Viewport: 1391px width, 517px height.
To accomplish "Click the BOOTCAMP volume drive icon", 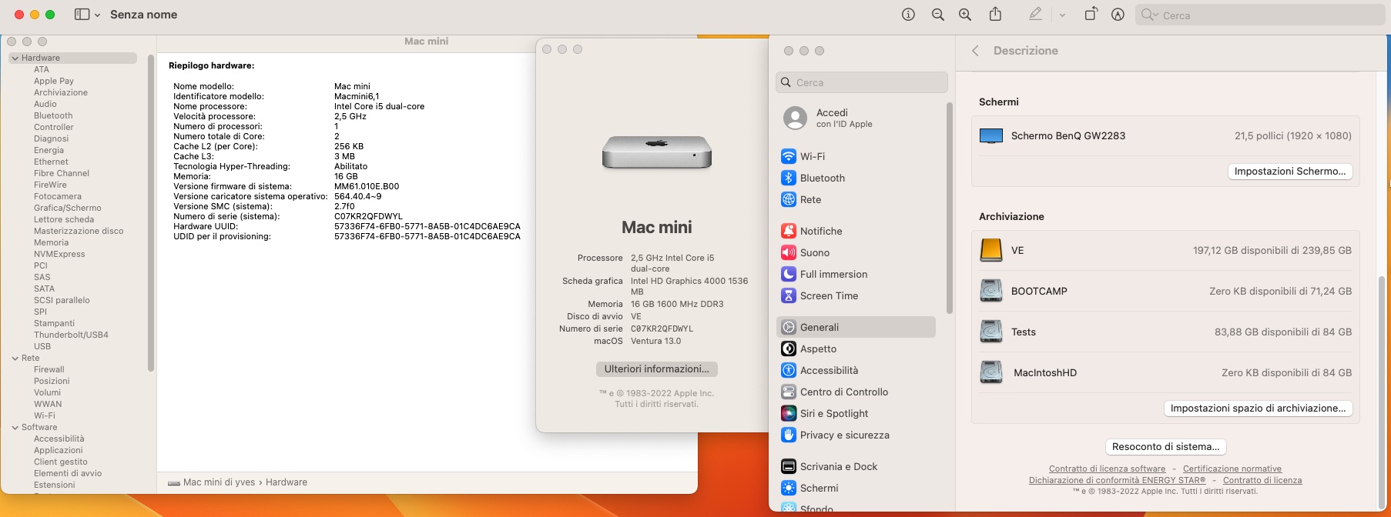I will pyautogui.click(x=991, y=291).
